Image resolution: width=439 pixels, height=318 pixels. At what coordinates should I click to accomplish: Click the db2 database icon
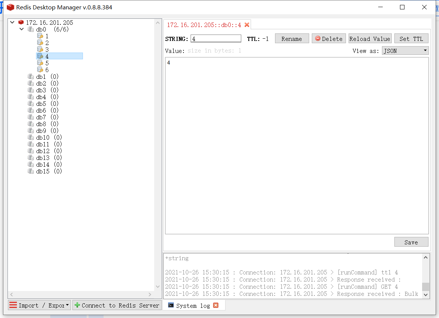click(x=31, y=83)
